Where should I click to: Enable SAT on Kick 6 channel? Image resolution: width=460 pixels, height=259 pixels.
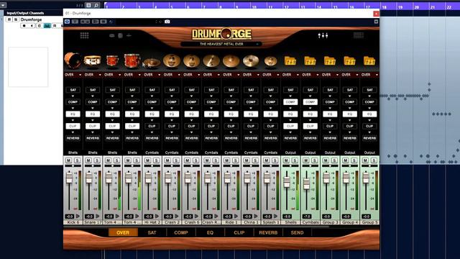[73, 90]
